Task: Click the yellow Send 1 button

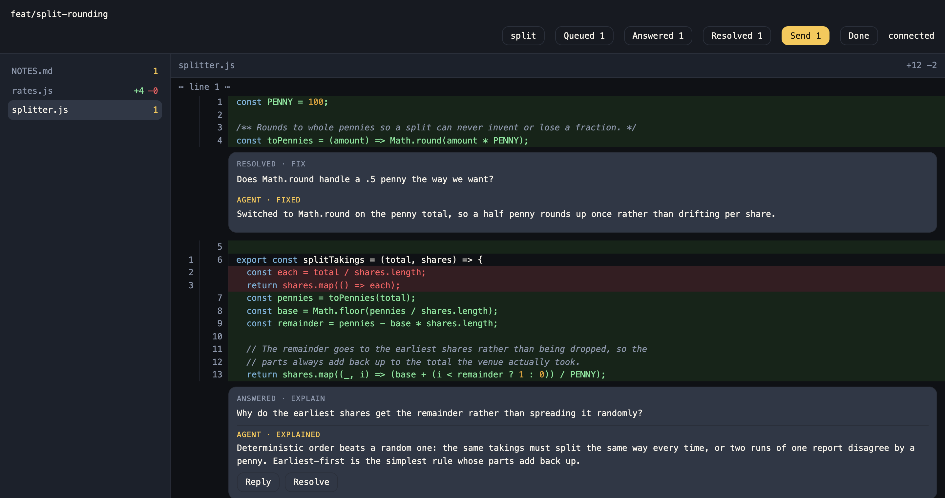Action: point(805,35)
